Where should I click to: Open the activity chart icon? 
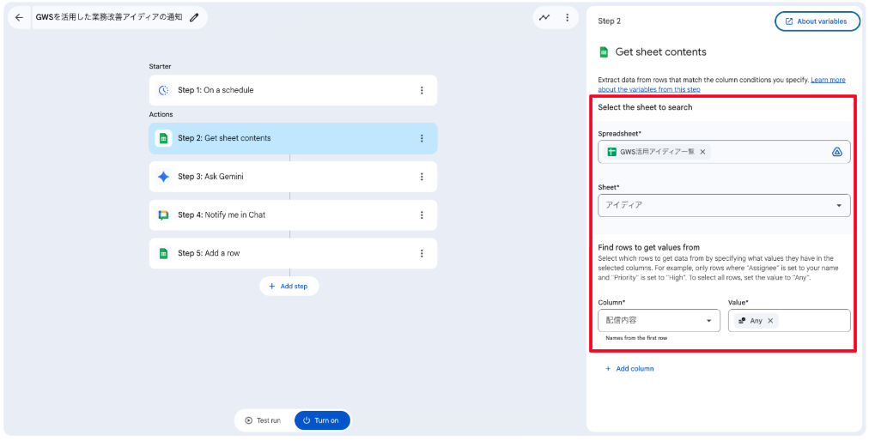(x=544, y=17)
